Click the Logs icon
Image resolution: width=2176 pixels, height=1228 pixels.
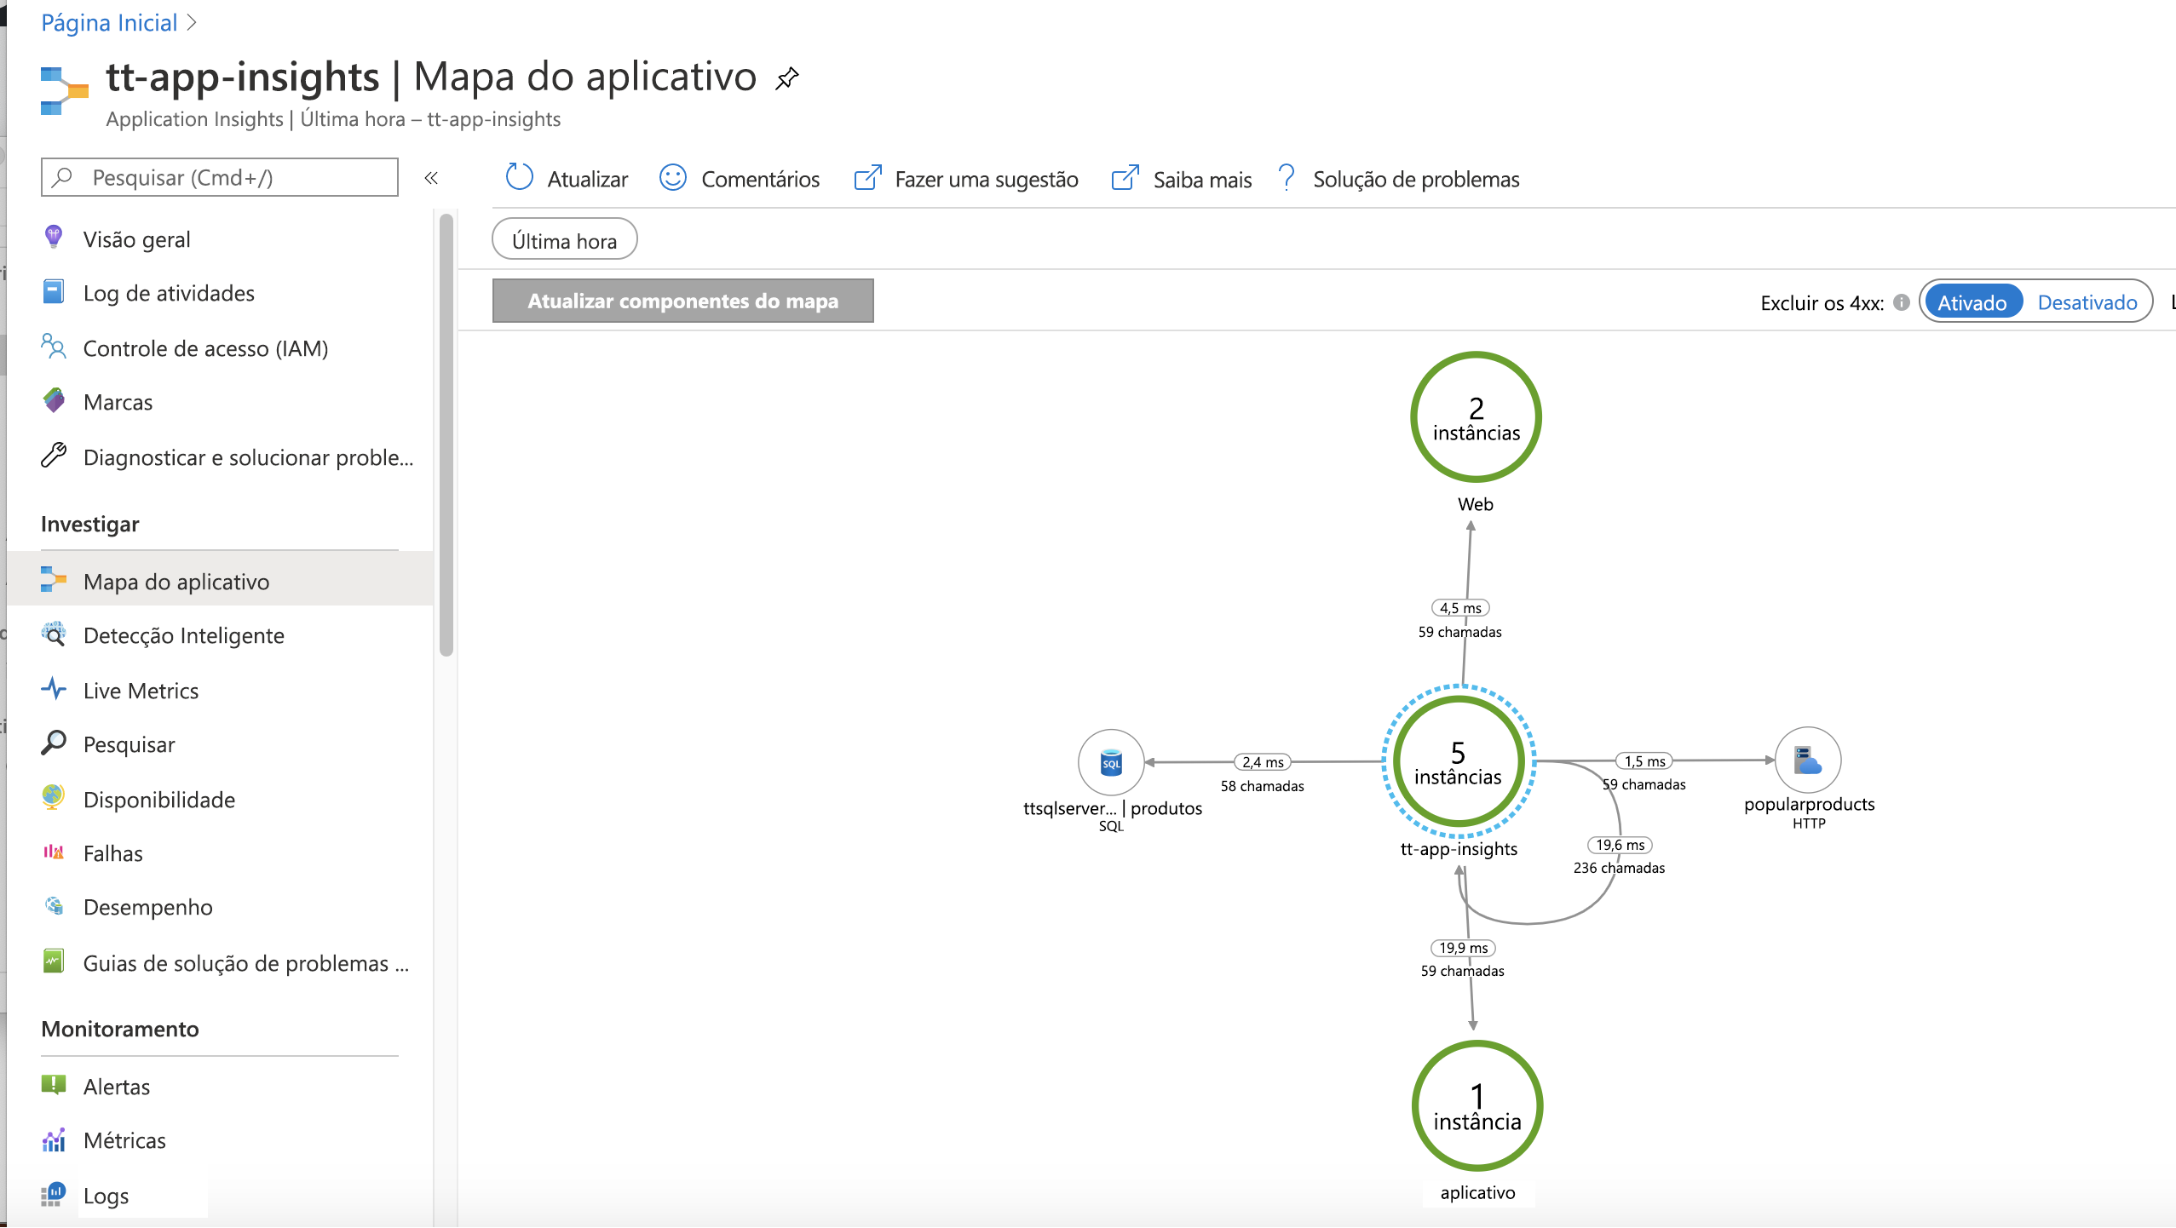coord(53,1194)
